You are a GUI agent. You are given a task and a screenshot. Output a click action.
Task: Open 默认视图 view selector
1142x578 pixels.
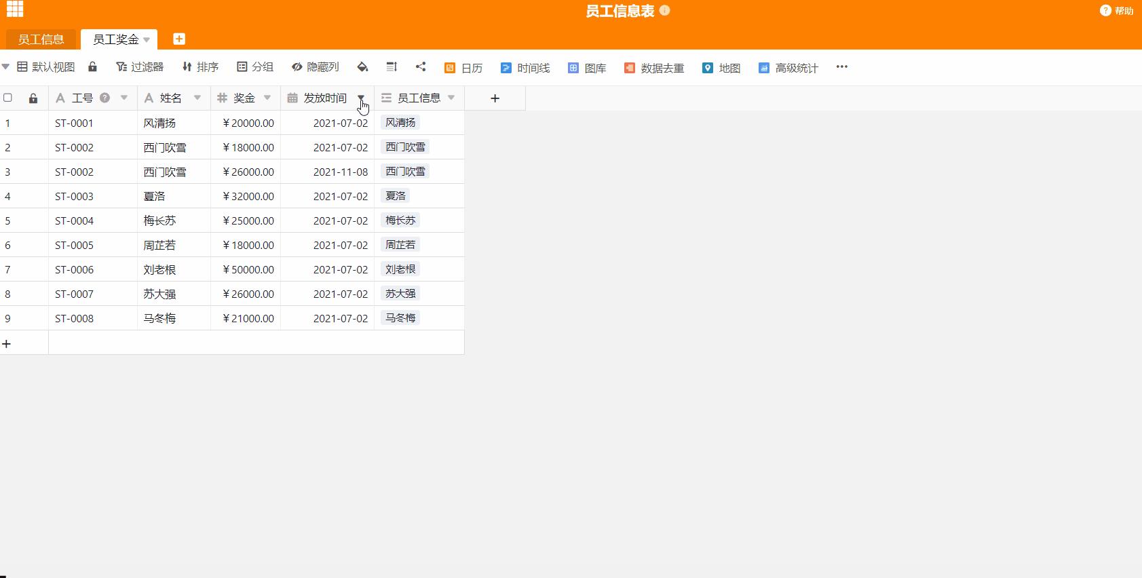(46, 66)
